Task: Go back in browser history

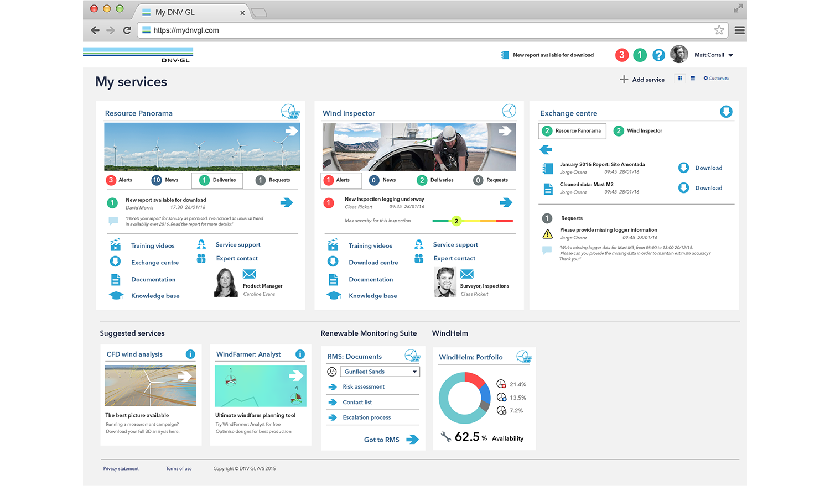Action: (95, 30)
